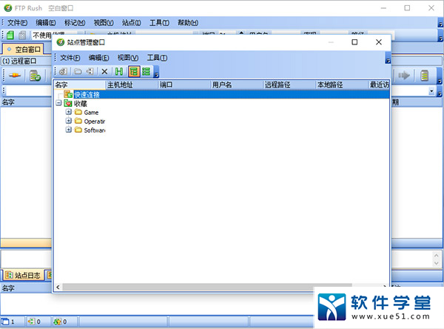Viewport: 444px width, 329px height.
Task: Expand the Operatir folder node
Action: (68, 121)
